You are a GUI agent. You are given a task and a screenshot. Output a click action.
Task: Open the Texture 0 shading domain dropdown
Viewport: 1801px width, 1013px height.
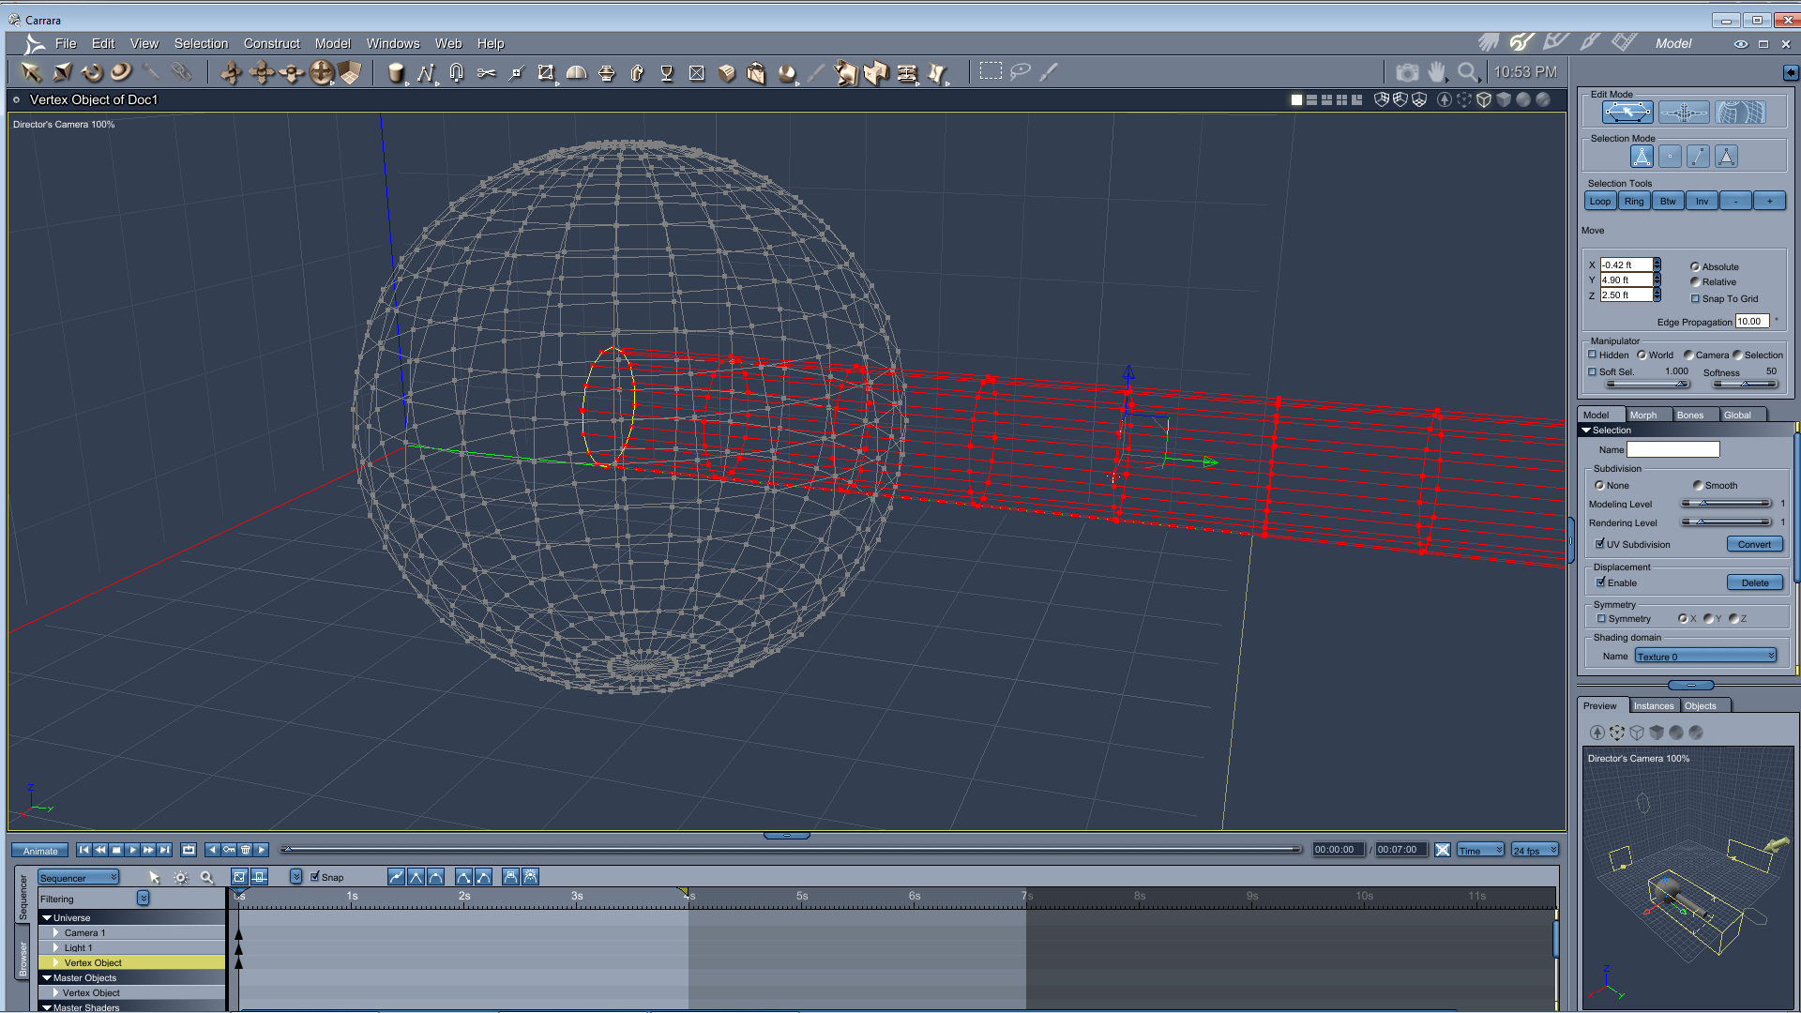[1705, 657]
